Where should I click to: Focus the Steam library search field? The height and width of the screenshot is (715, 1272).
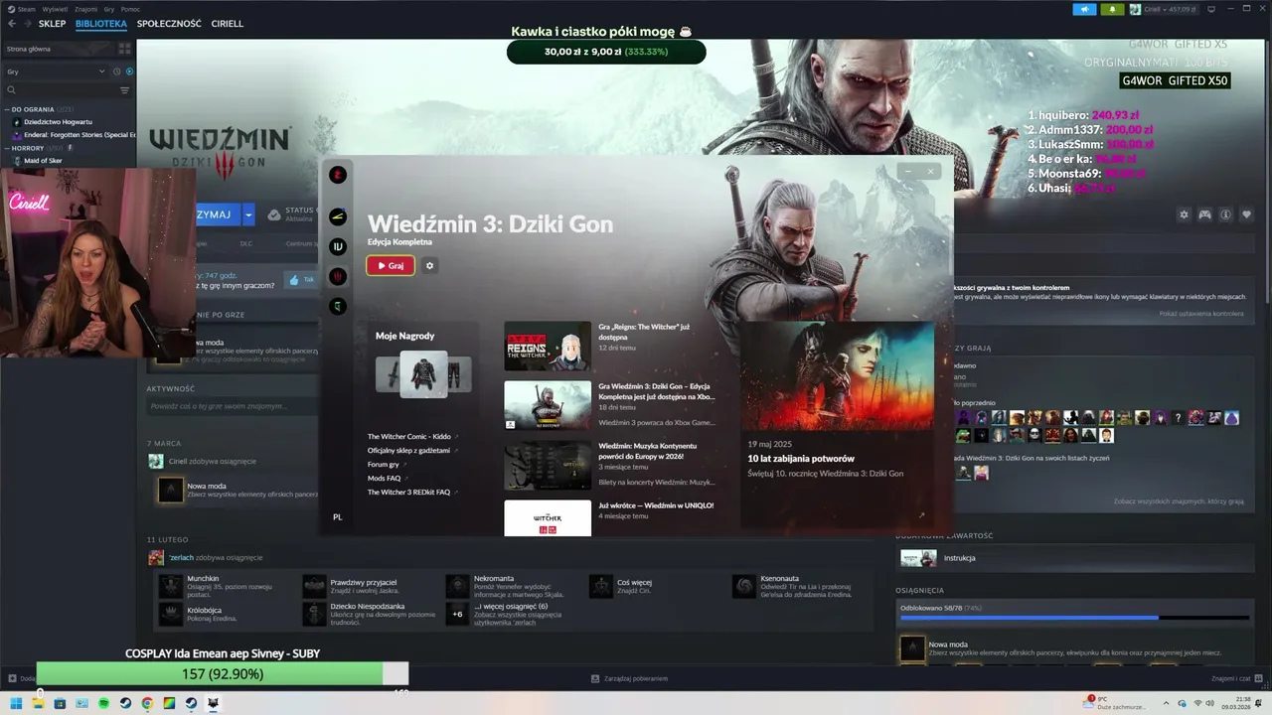[63, 90]
